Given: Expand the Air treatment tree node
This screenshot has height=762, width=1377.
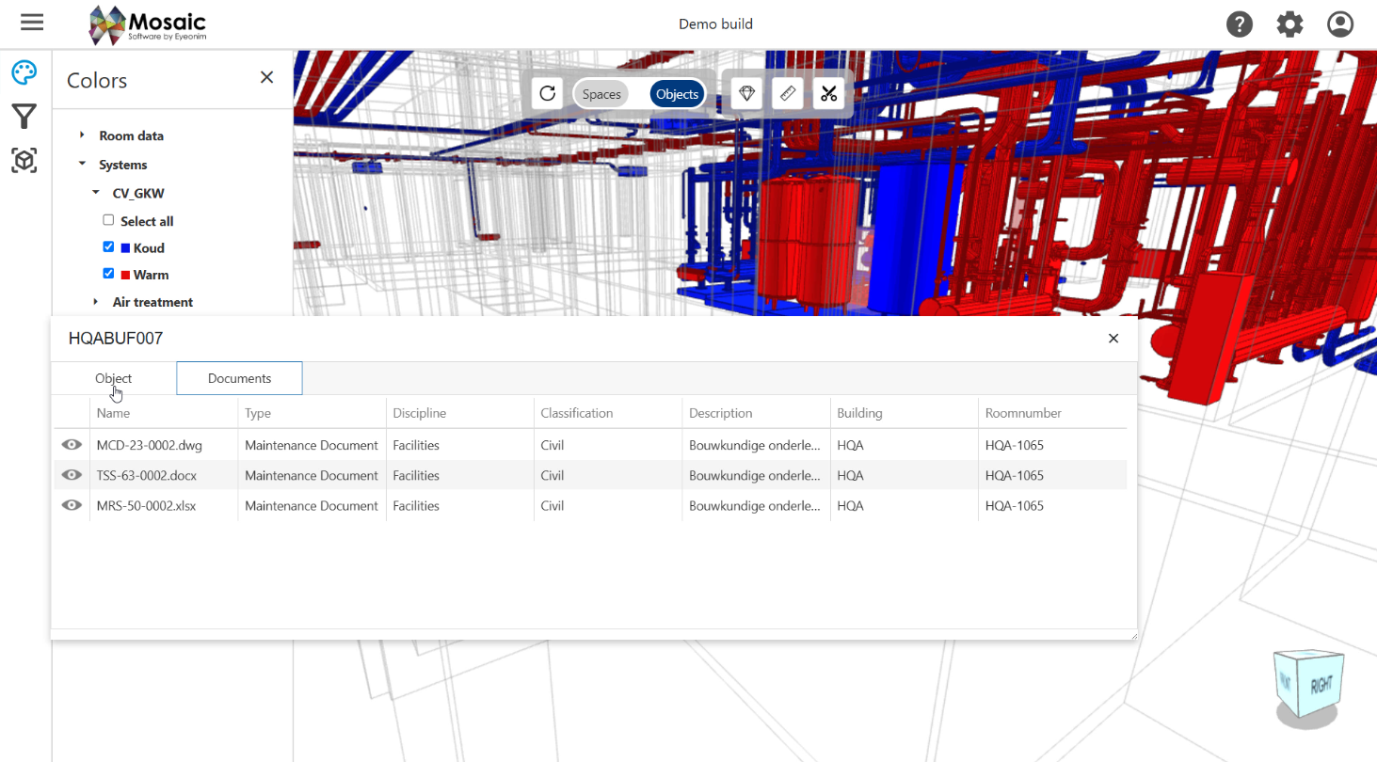Looking at the screenshot, I should [95, 302].
